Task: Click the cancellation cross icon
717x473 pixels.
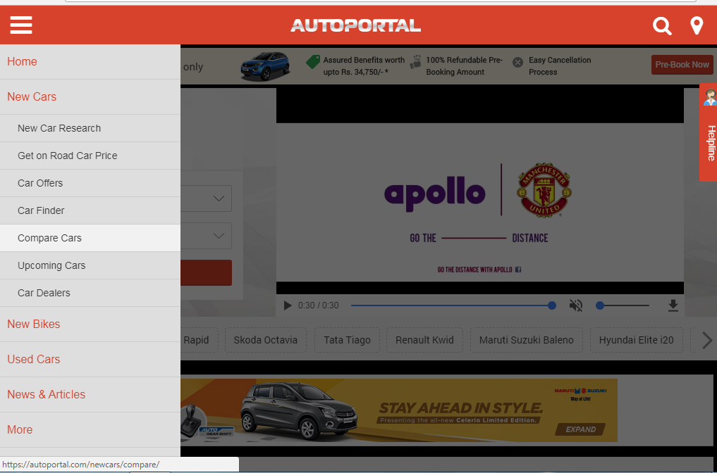Action: pyautogui.click(x=517, y=62)
